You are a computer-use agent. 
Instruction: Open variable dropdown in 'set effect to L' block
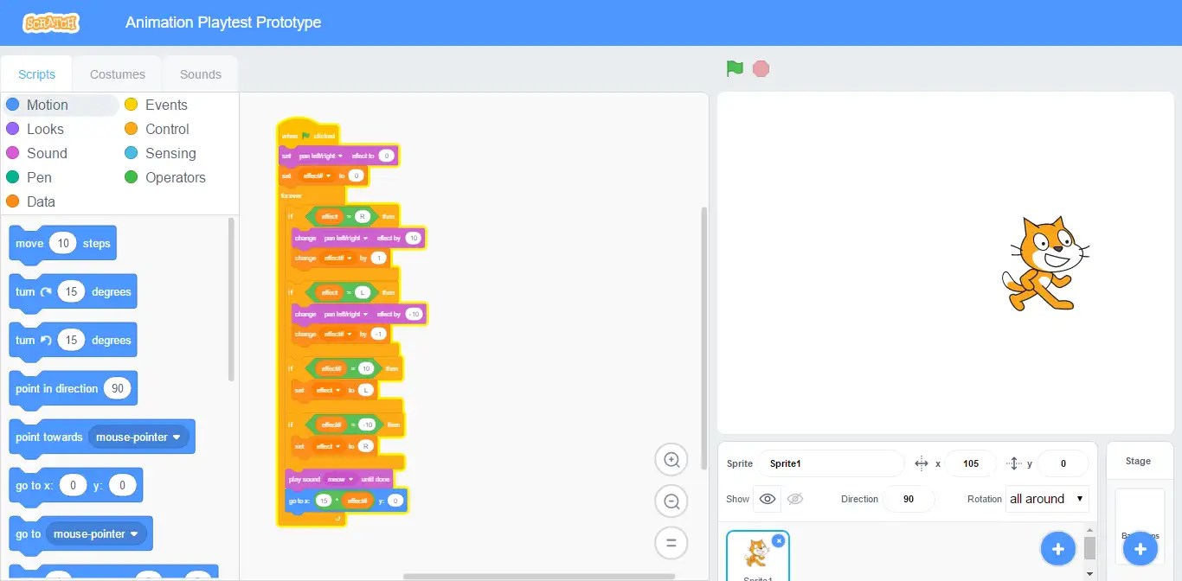[x=327, y=390]
